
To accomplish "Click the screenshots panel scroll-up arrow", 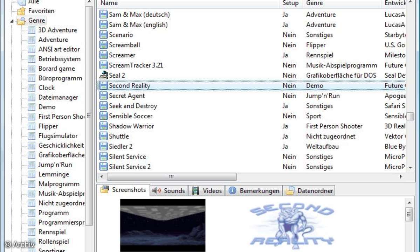I will [x=409, y=203].
